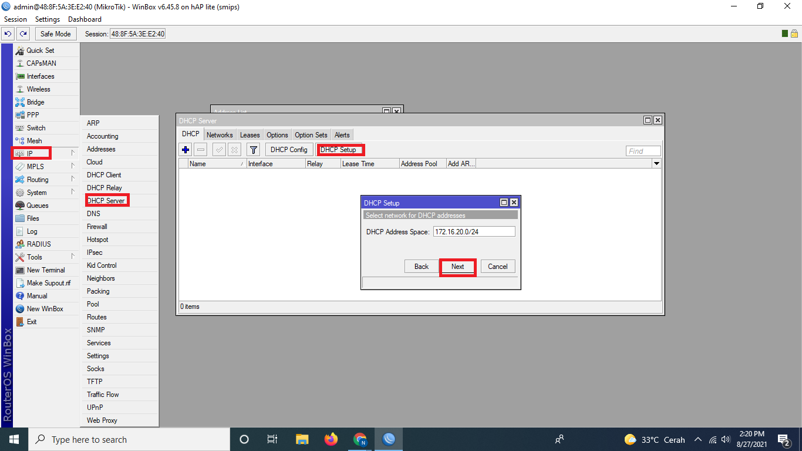Click the blue plus Add icon

[186, 150]
